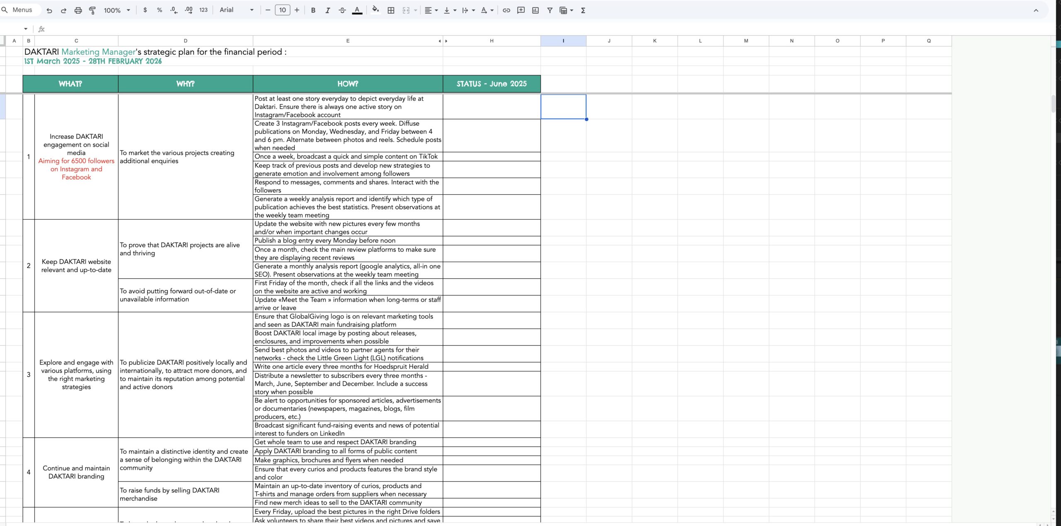1061x526 pixels.
Task: Decrease font size with minus button
Action: [268, 10]
